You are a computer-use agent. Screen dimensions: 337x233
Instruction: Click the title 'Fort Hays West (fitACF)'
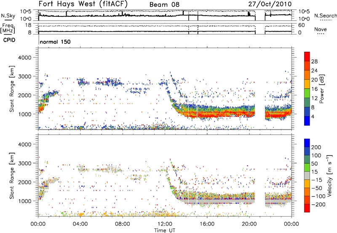click(x=83, y=4)
